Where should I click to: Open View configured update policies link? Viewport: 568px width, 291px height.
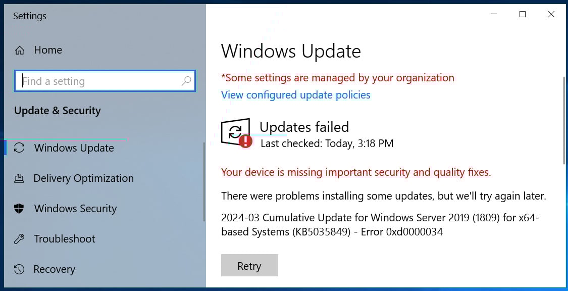pos(295,95)
